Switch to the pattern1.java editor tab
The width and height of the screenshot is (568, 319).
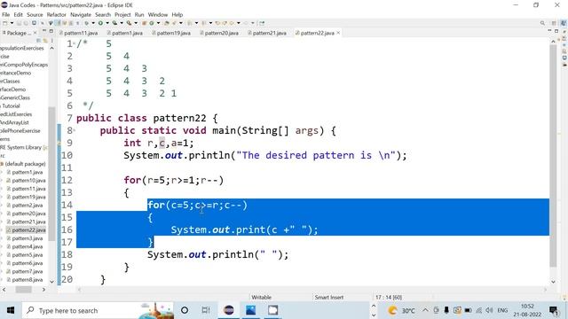(124, 33)
